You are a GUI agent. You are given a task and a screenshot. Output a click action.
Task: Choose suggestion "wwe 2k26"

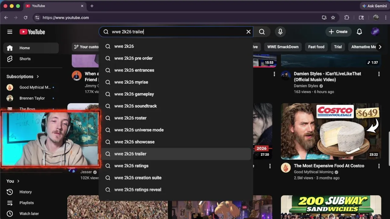[176, 46]
